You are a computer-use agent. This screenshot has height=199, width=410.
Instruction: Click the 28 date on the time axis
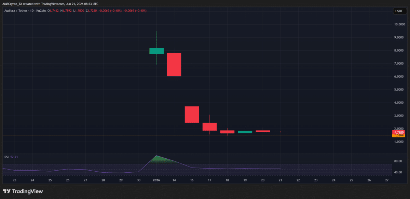click(103, 180)
